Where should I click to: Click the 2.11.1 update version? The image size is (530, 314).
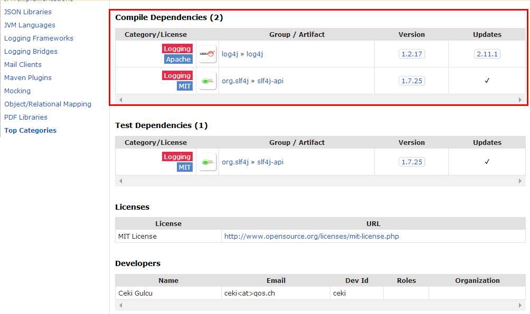(487, 54)
